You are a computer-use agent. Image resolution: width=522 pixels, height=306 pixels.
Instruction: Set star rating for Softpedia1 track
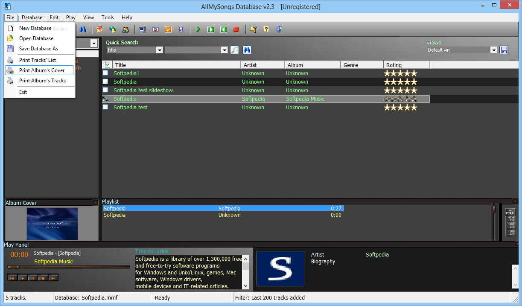[x=400, y=73]
